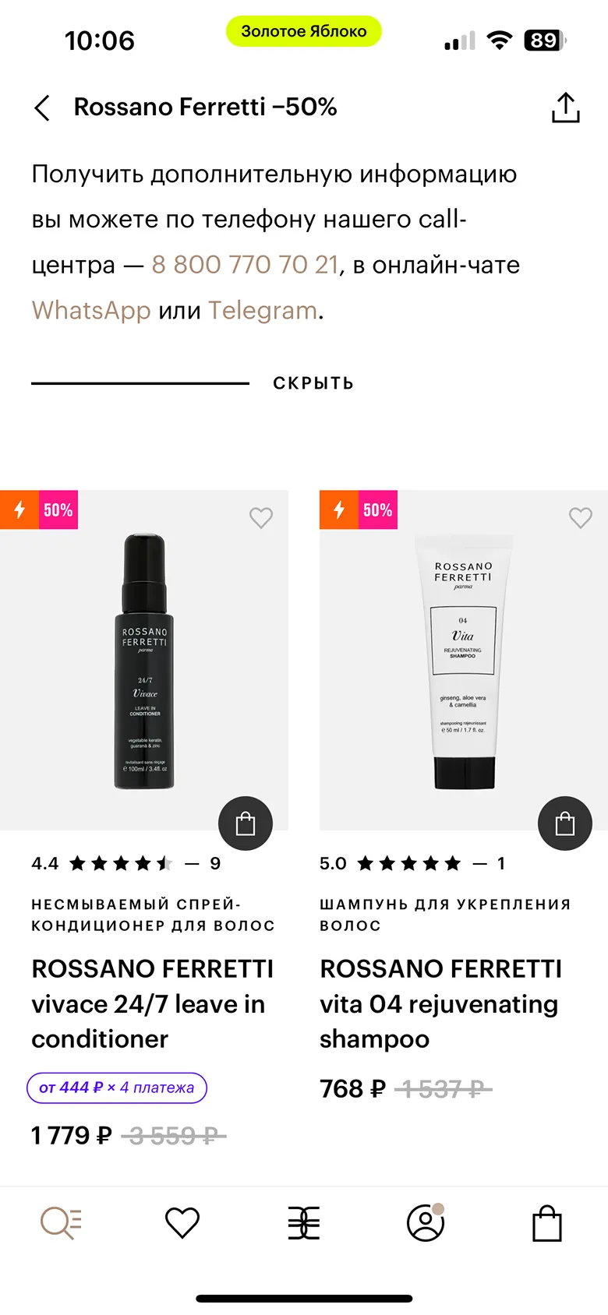Favorite the vita 04 shampoo with heart
The image size is (608, 1315).
(x=581, y=517)
